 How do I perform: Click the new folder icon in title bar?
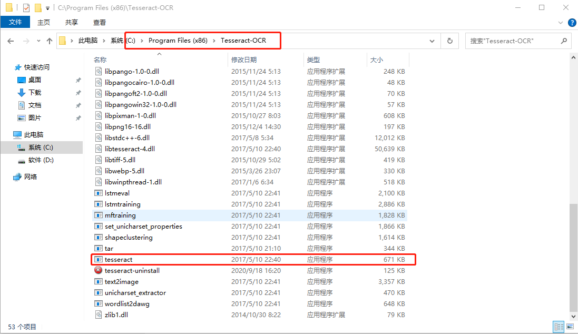37,8
